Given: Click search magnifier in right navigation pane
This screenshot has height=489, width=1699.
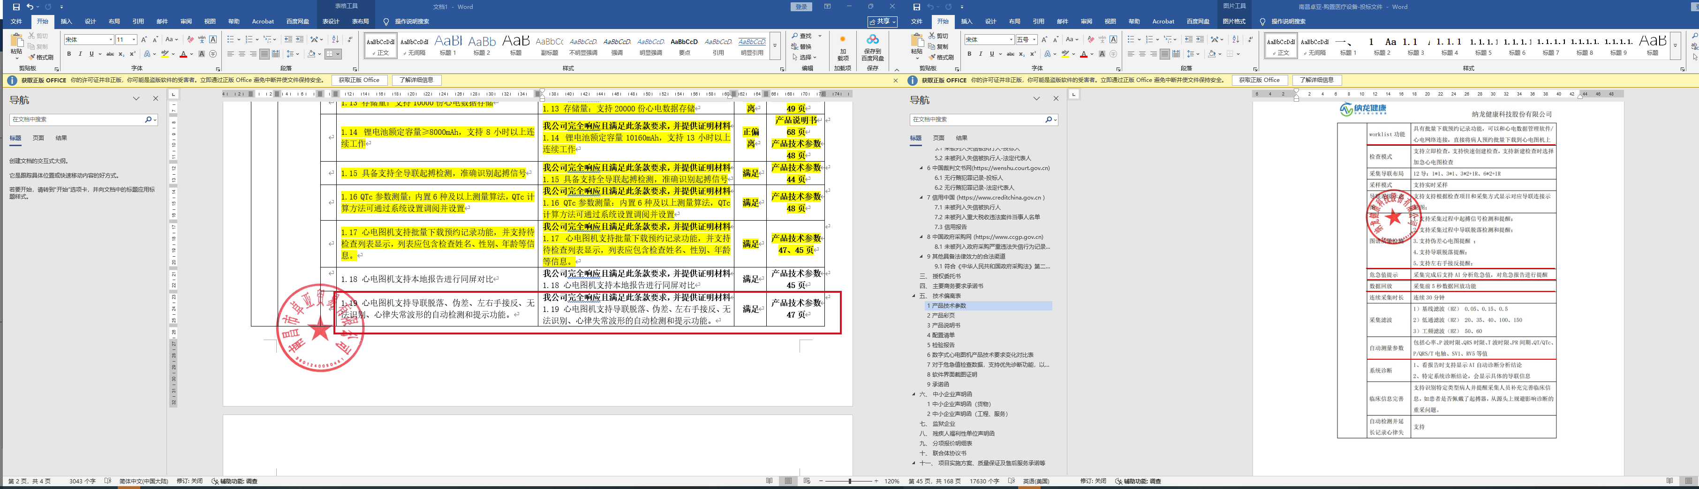Looking at the screenshot, I should (1048, 119).
